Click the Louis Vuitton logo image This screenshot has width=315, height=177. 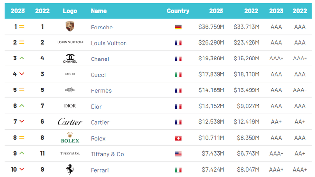click(70, 42)
